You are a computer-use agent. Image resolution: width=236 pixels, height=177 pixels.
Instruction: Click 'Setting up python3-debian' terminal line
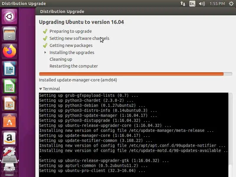click(x=92, y=105)
